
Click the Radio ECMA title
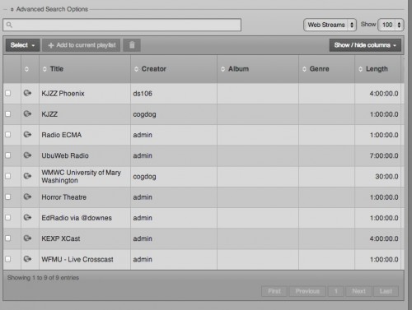tap(62, 135)
